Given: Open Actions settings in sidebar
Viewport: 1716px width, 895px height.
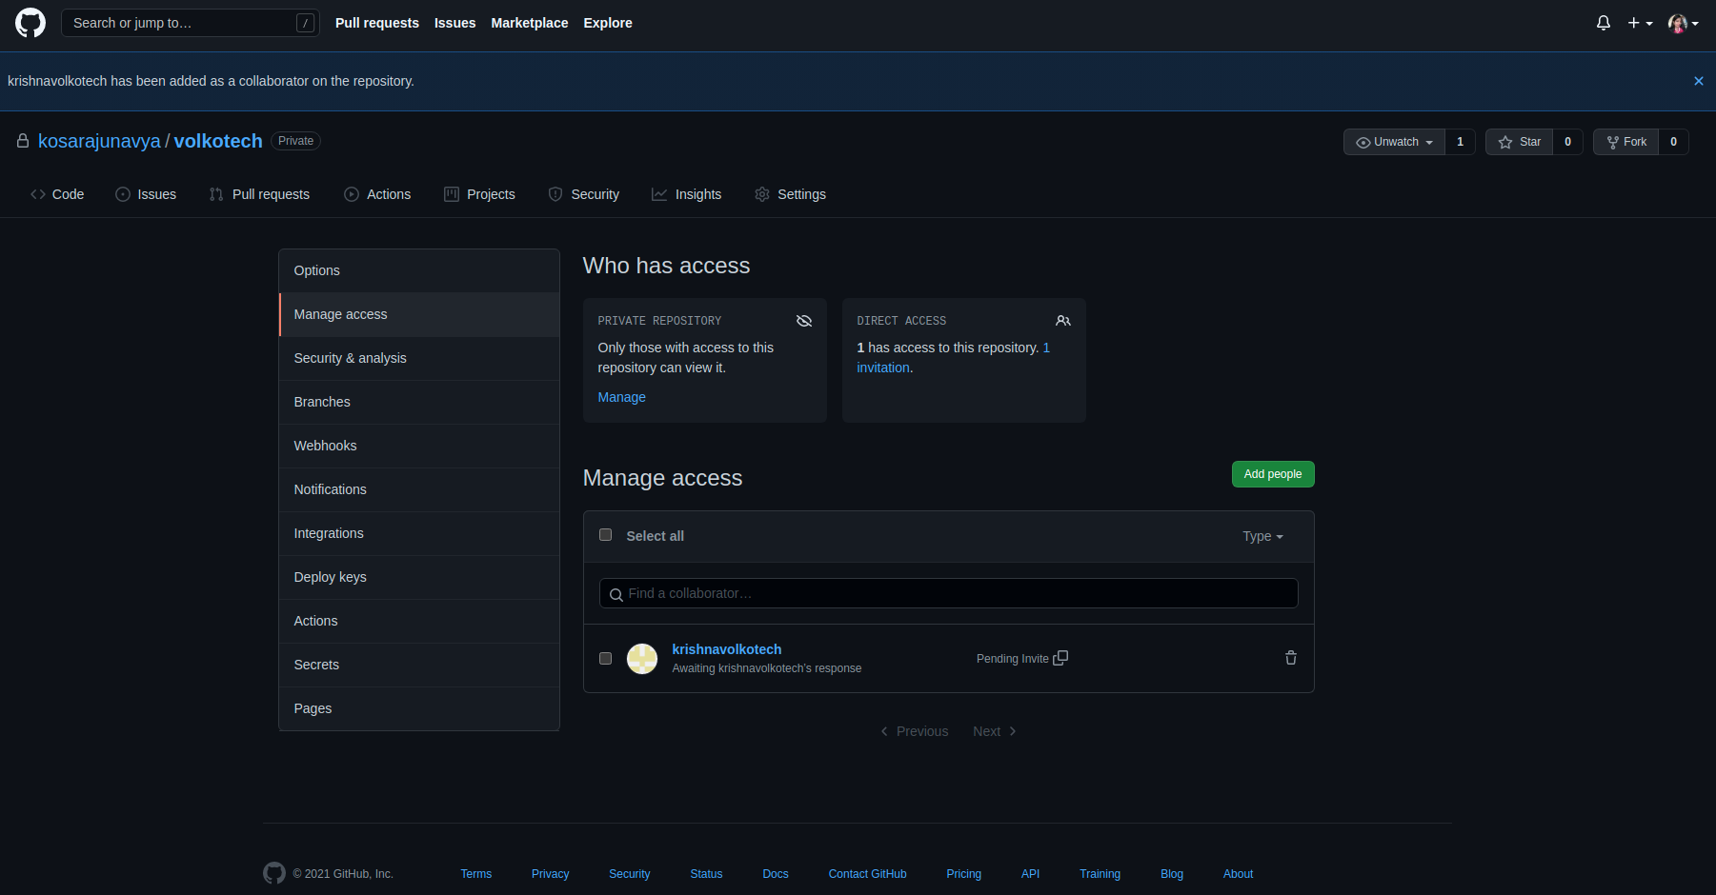Looking at the screenshot, I should pyautogui.click(x=419, y=621).
